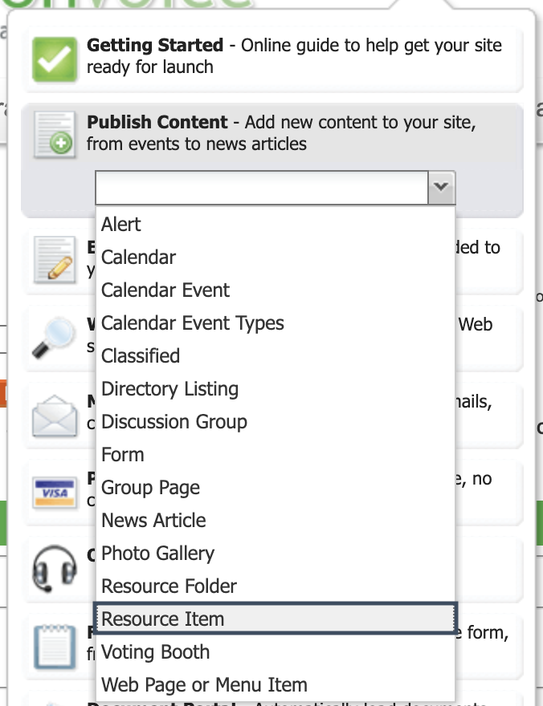Select Web Page or Menu Item
Viewport: 543px width, 706px height.
tap(276, 684)
